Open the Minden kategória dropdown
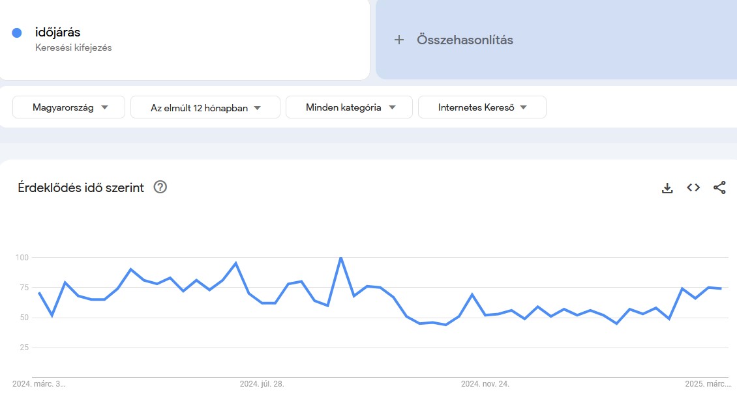Screen dimensions: 737x397 (349, 107)
